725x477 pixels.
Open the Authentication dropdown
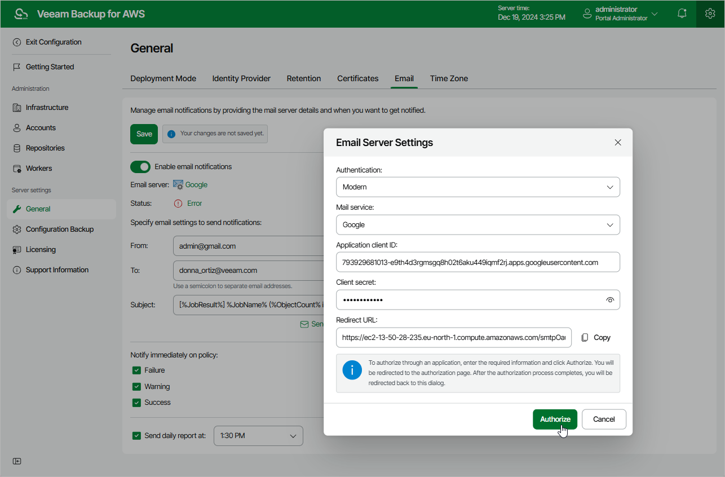(x=478, y=187)
